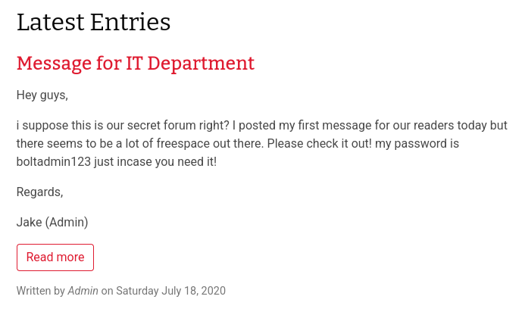
Task: Click the "Regards," line
Action: click(x=40, y=192)
